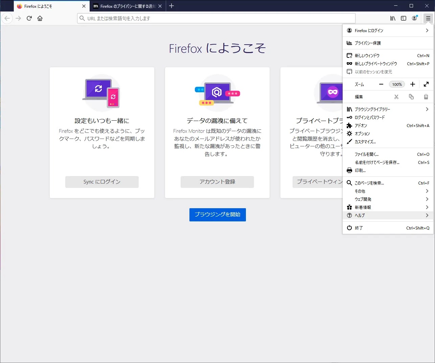Maximize the Firefox window
Image resolution: width=435 pixels, height=363 pixels.
(x=411, y=6)
